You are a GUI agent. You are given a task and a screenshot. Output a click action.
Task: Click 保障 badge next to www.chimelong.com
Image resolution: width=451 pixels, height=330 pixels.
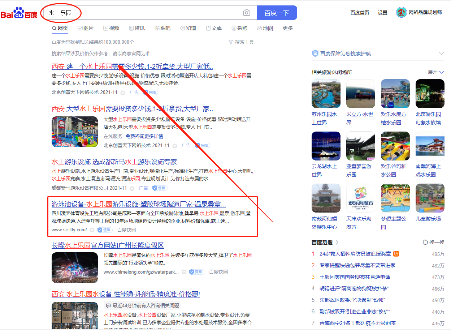[196, 272]
